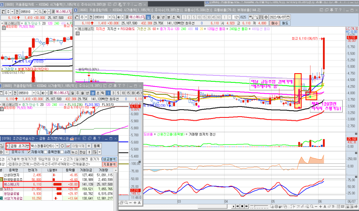The height and width of the screenshot is (211, 359).
Task: Click the 등락률 column header
Action: tap(70, 170)
